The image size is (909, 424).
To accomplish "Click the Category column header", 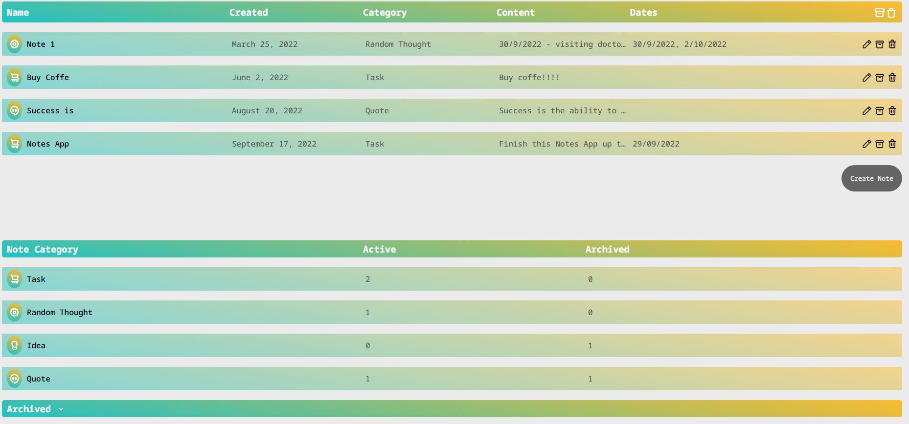I will pos(385,13).
